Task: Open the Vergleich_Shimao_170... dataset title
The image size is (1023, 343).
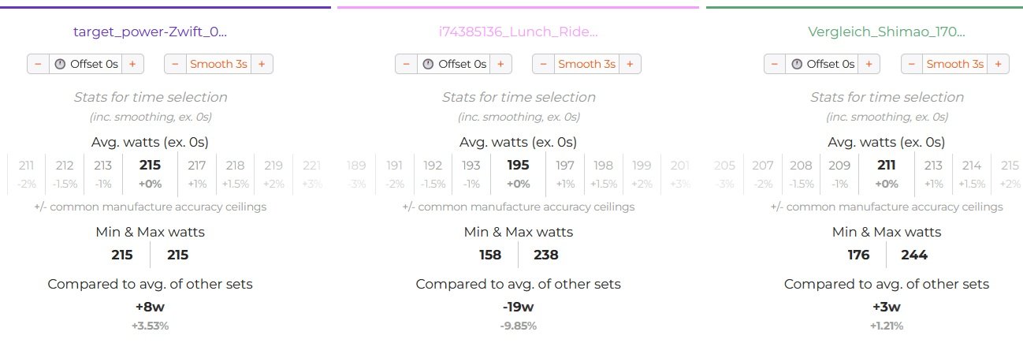Action: [887, 32]
